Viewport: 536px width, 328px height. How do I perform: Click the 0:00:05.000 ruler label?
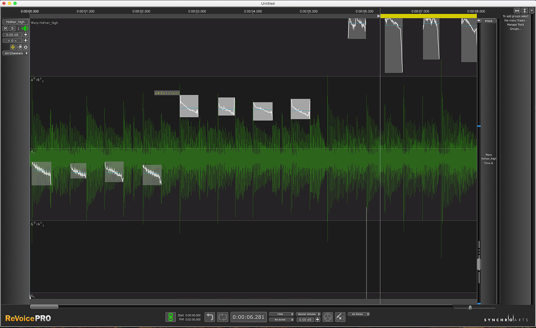point(309,11)
